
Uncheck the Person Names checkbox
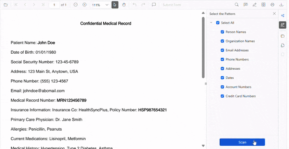pyautogui.click(x=222, y=32)
